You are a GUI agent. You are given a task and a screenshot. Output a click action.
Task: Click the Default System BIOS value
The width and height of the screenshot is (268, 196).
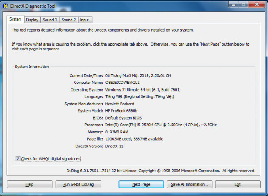(x=123, y=118)
